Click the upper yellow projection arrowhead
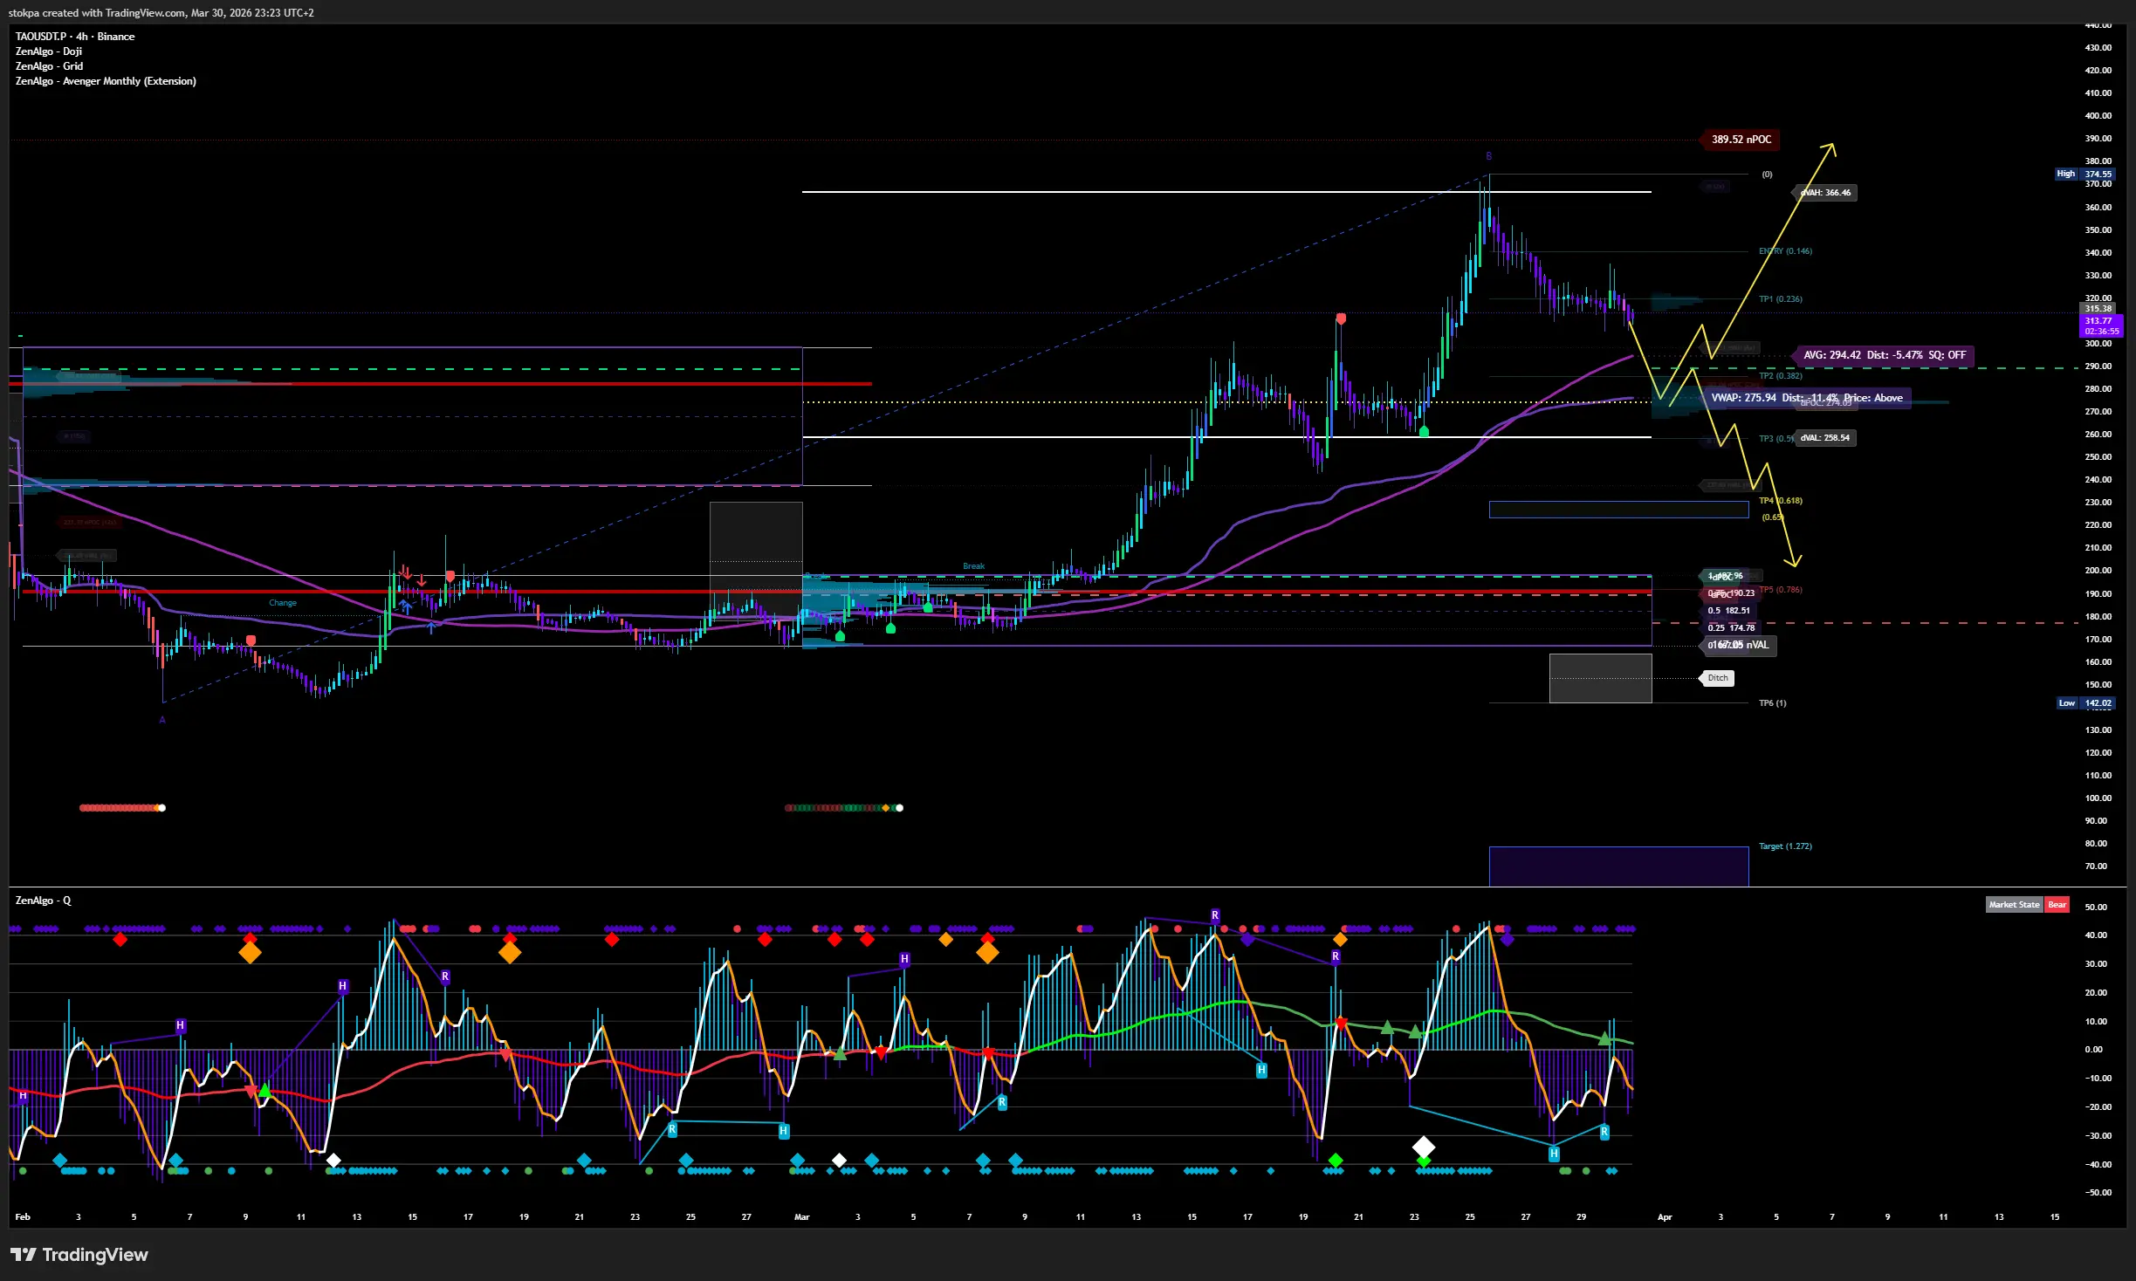This screenshot has width=2136, height=1281. tap(1830, 148)
